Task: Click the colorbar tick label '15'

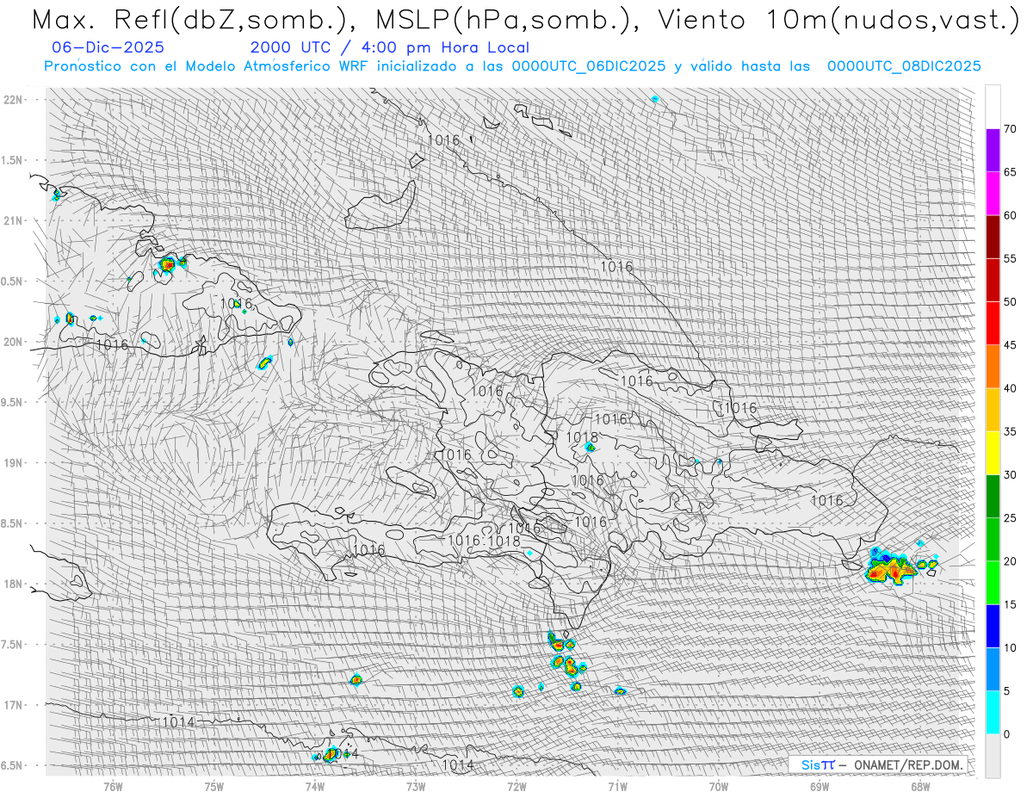Action: 1010,604
